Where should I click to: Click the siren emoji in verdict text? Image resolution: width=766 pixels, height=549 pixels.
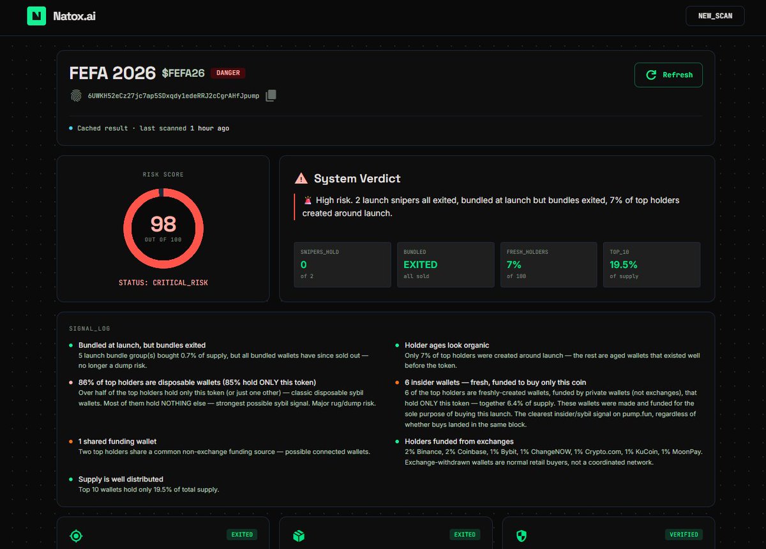point(308,200)
